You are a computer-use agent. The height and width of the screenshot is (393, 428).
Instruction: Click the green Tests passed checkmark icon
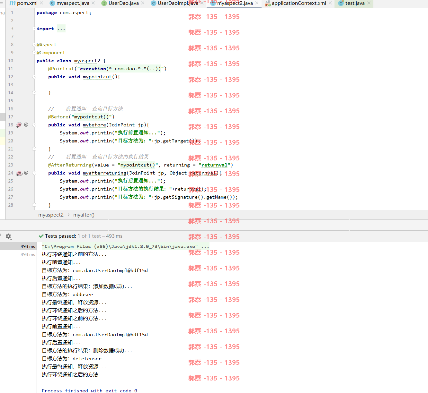41,236
